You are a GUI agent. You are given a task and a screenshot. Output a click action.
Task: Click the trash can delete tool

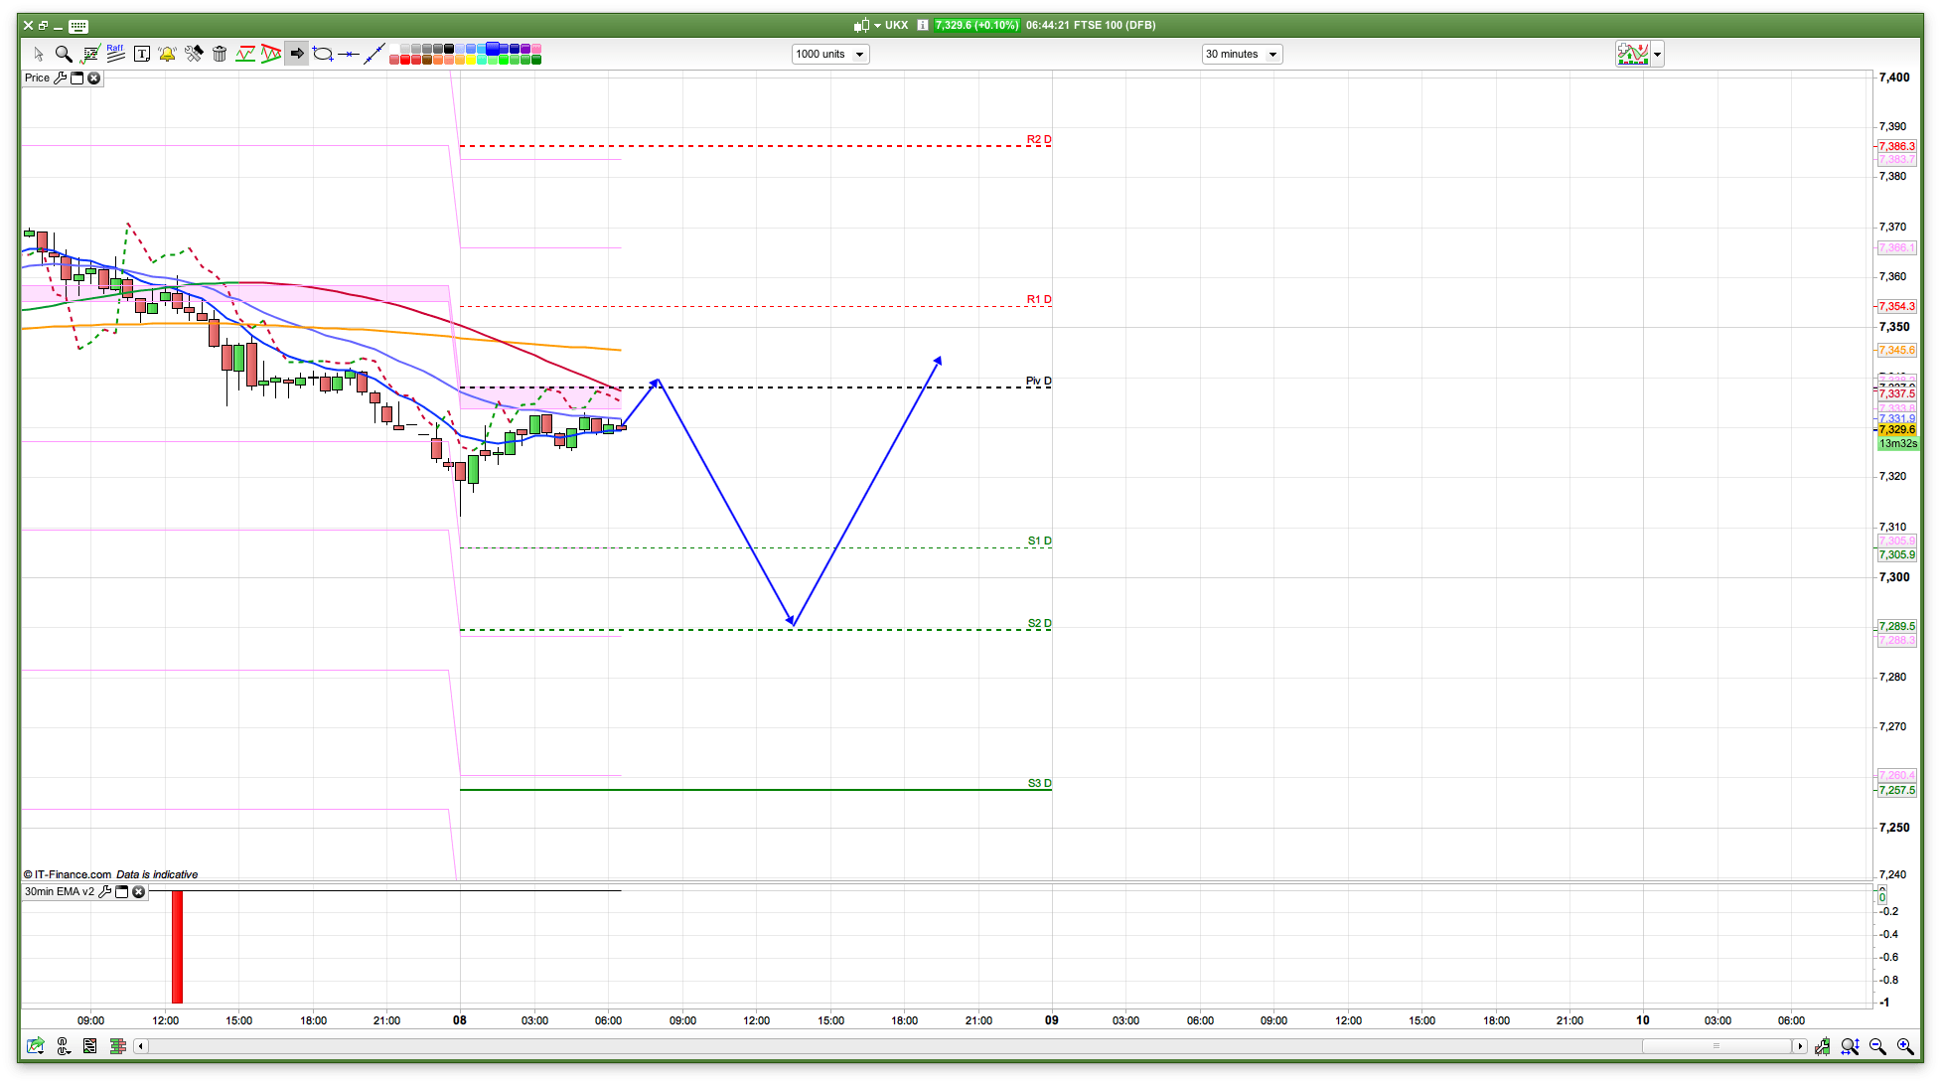click(220, 54)
